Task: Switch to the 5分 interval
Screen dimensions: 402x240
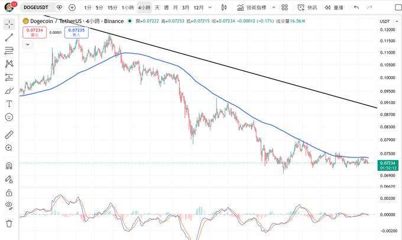Action: click(x=99, y=8)
